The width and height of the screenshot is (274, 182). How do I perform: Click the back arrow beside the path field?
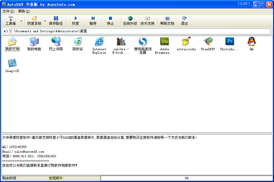click(x=6, y=31)
